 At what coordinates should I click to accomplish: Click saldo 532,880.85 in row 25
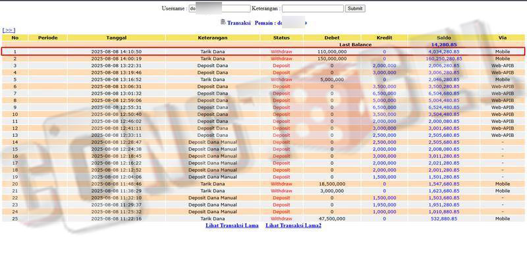pyautogui.click(x=444, y=218)
